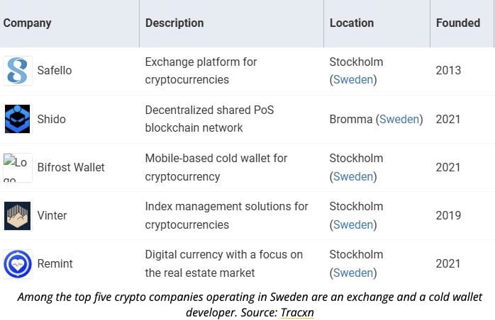495x320 pixels.
Task: Click the Vinter company name text
Action: pyautogui.click(x=52, y=215)
